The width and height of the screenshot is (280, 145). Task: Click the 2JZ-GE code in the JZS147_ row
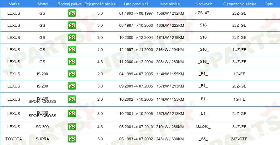pos(239,13)
